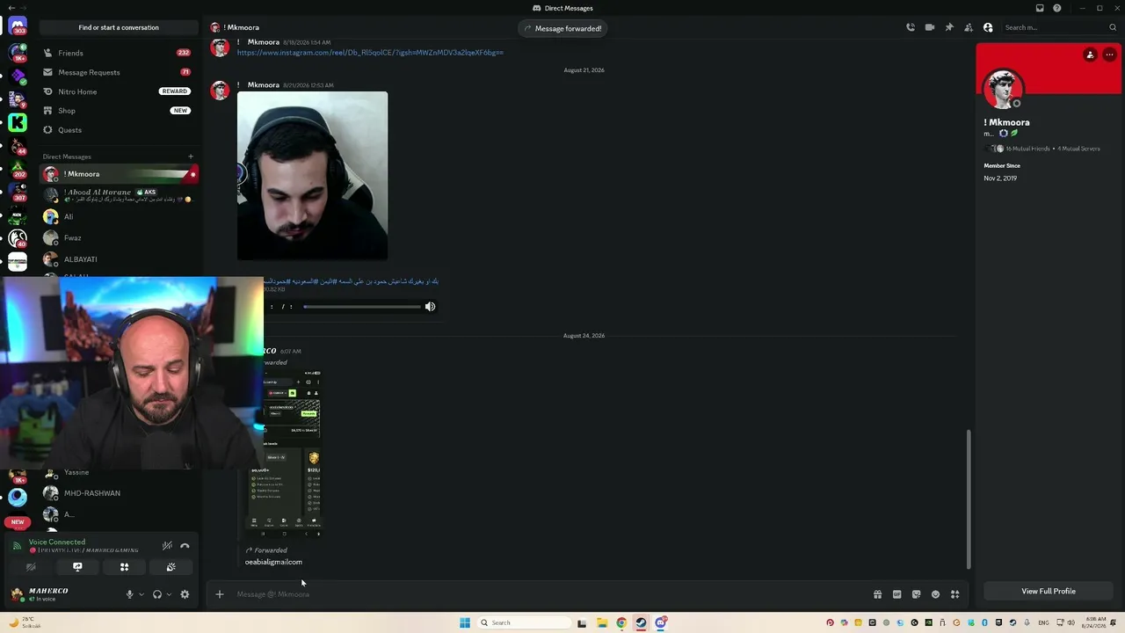Open the MHD-RASHWAN direct message
Image resolution: width=1125 pixels, height=633 pixels.
coord(119,493)
